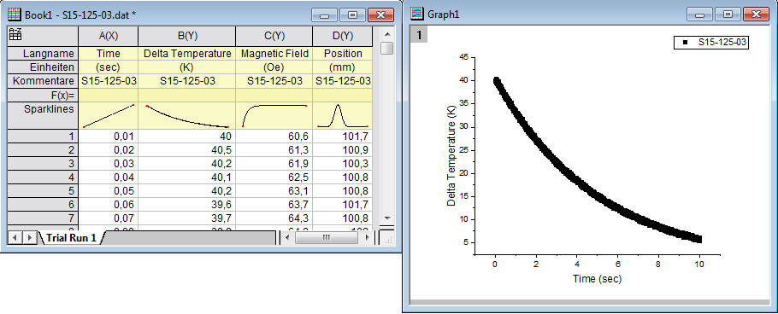Click the legend symbol for S15-125-03
The image size is (778, 314).
click(x=686, y=43)
